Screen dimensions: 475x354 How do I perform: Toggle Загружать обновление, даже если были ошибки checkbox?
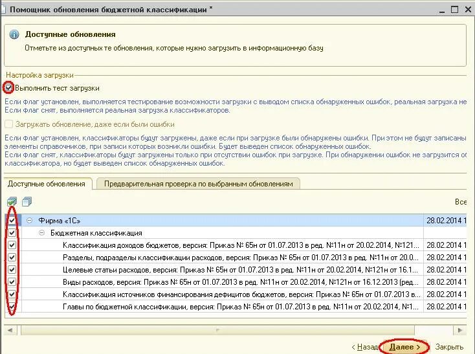pos(8,124)
